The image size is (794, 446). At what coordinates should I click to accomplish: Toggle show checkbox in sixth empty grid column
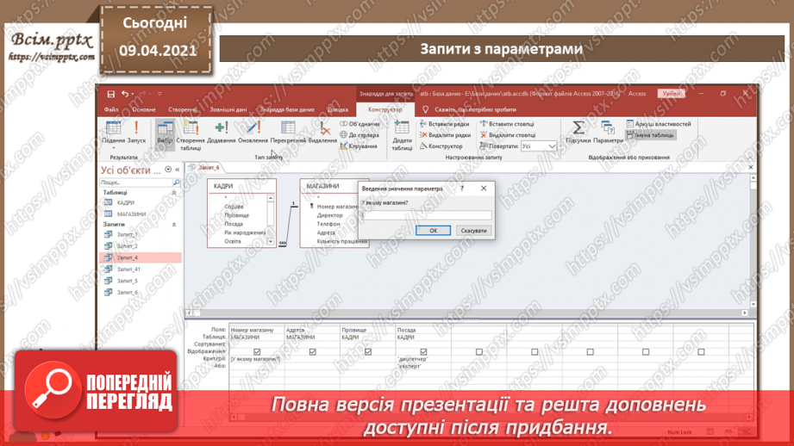pyautogui.click(x=535, y=352)
